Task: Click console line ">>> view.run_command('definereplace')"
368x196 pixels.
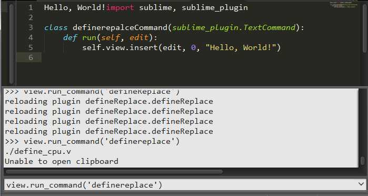Action: 92,142
